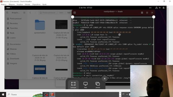Screen dimensions: 173x97
Task: Click the top-right selection resize handle
Action: click(x=154, y=17)
